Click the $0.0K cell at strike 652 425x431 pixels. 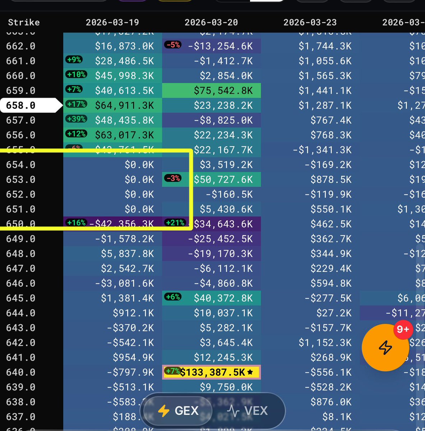(113, 194)
